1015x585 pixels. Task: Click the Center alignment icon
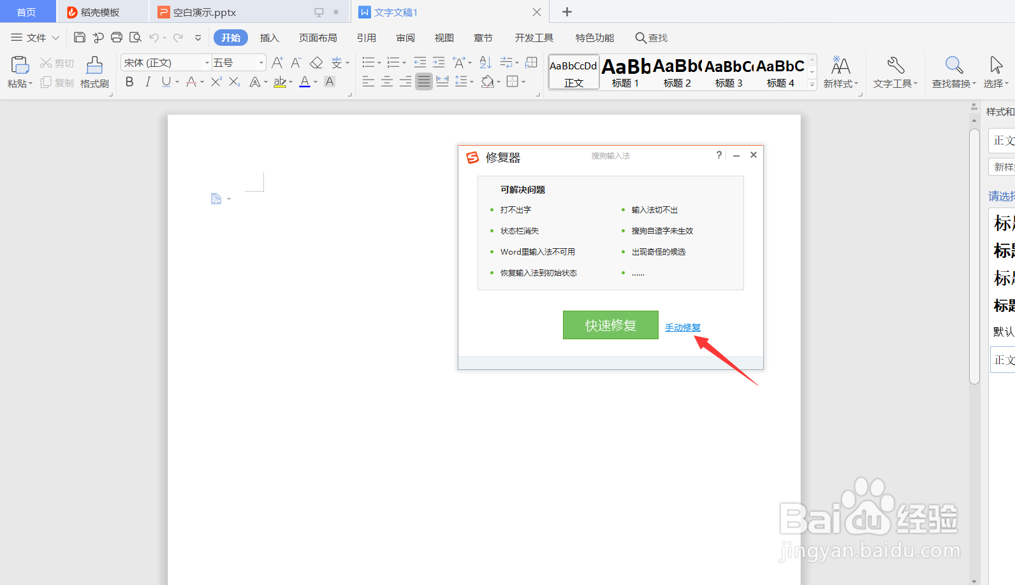point(387,81)
